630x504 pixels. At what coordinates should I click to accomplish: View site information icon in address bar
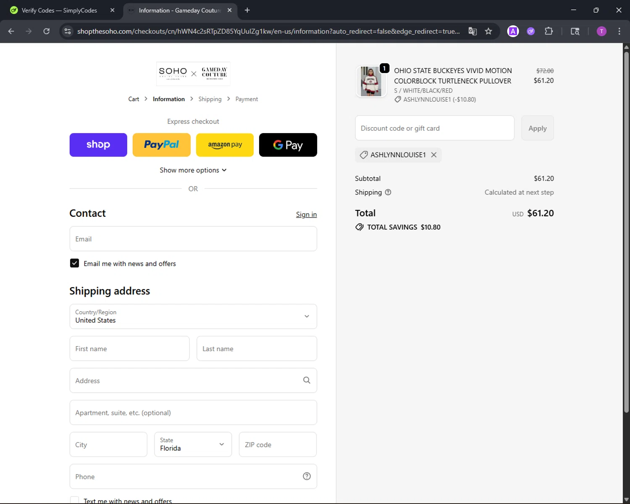[68, 31]
